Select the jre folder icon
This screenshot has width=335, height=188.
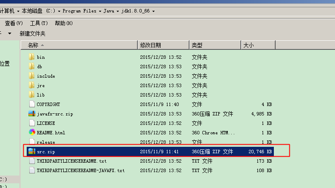coord(31,85)
